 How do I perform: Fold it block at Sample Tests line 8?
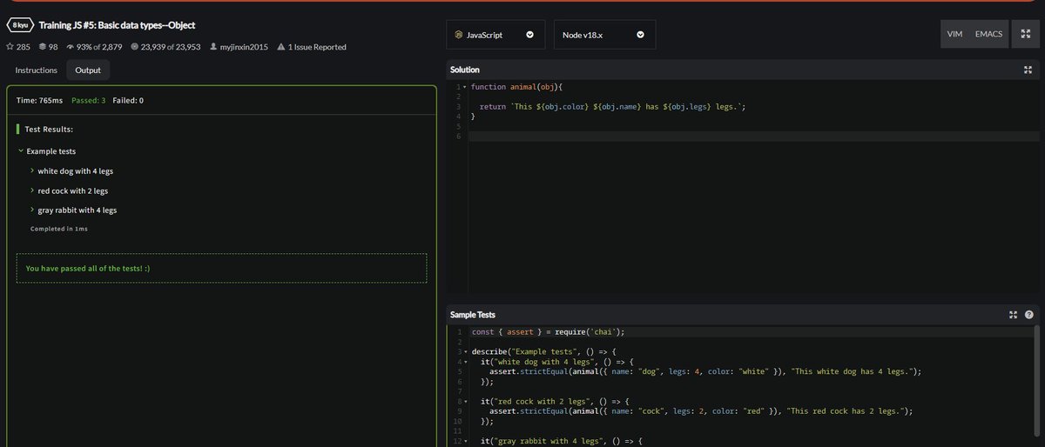465,401
